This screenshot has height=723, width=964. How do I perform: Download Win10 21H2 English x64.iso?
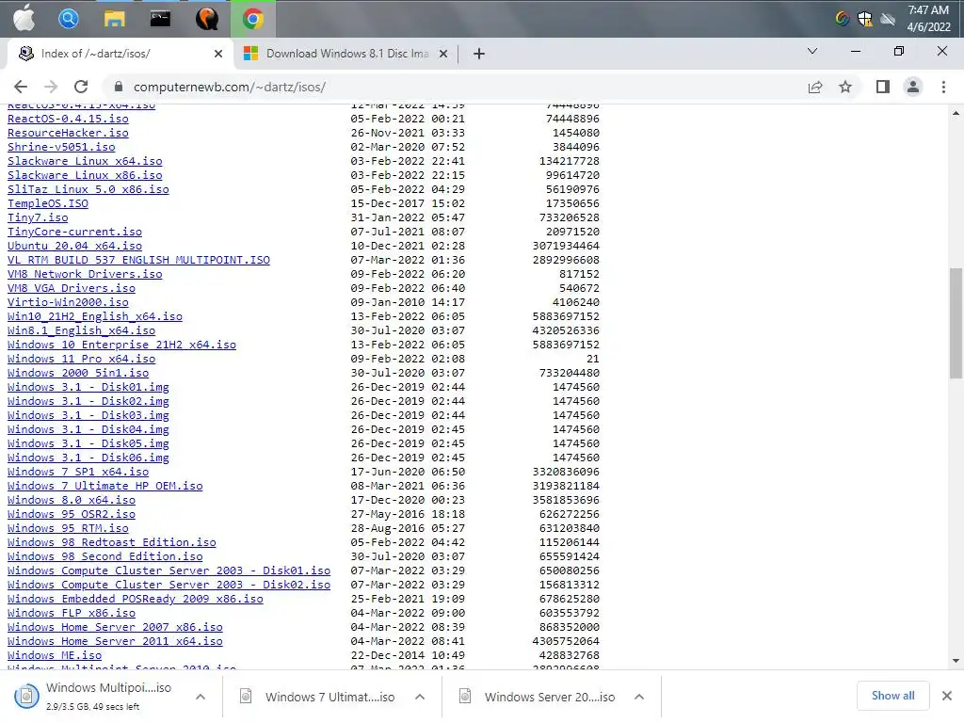pos(95,316)
